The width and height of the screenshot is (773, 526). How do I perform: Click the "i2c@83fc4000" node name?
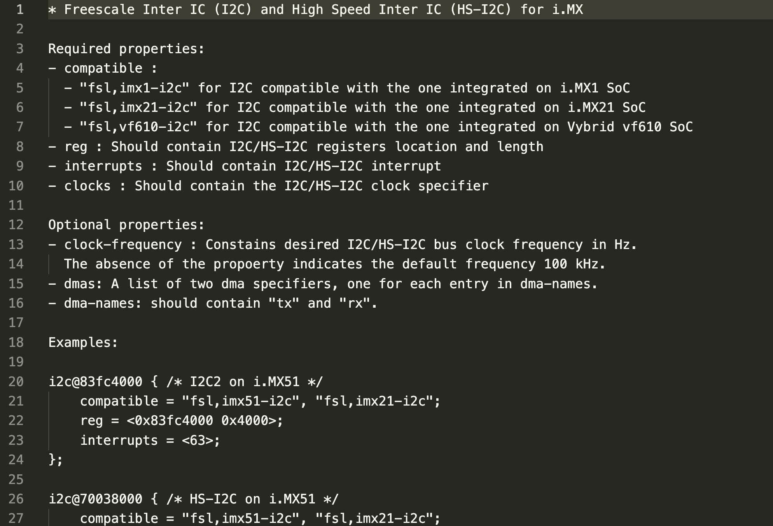[x=95, y=382]
